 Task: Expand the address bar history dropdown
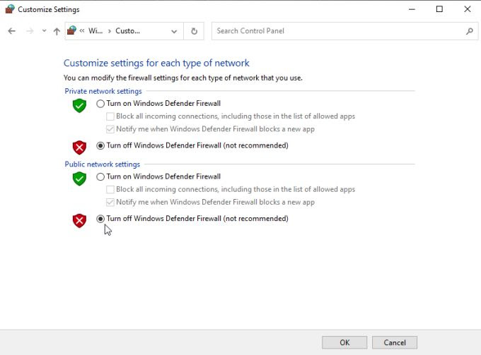click(175, 31)
